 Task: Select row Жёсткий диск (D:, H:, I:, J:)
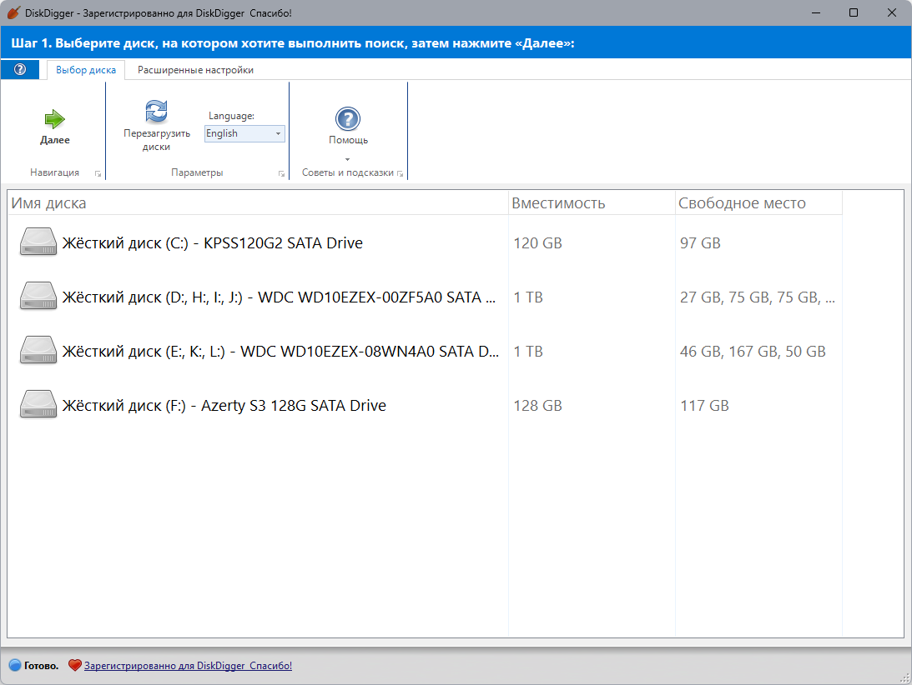(x=426, y=297)
